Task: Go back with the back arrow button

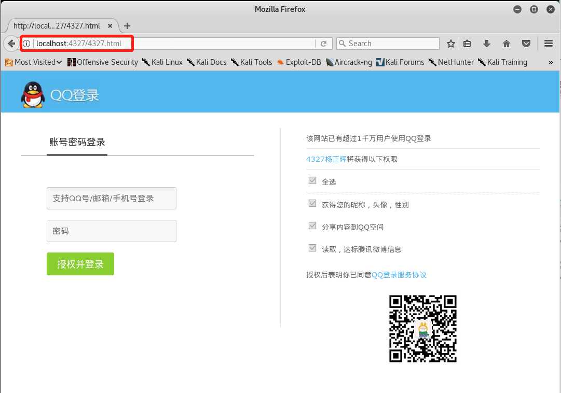Action: pos(11,44)
